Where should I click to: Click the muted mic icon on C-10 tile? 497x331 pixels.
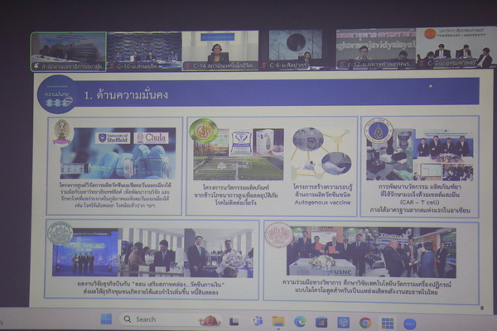(112, 66)
